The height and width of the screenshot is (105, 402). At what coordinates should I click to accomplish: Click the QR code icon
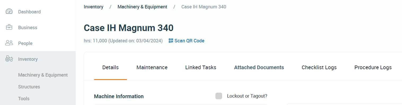coord(171,41)
